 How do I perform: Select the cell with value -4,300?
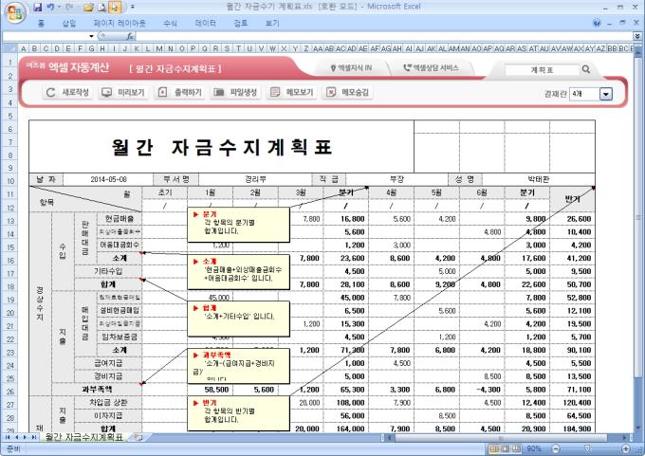pos(482,390)
